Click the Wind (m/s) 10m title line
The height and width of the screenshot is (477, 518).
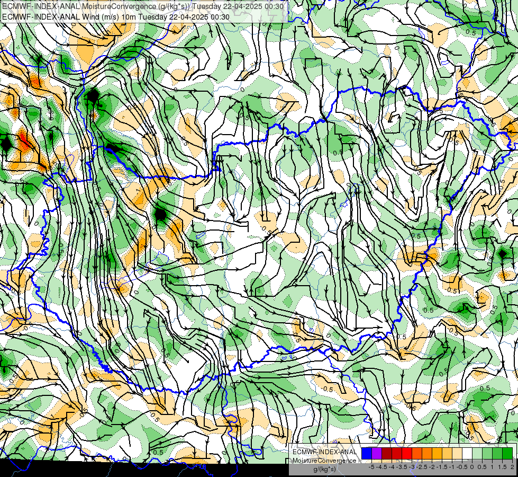(116, 16)
